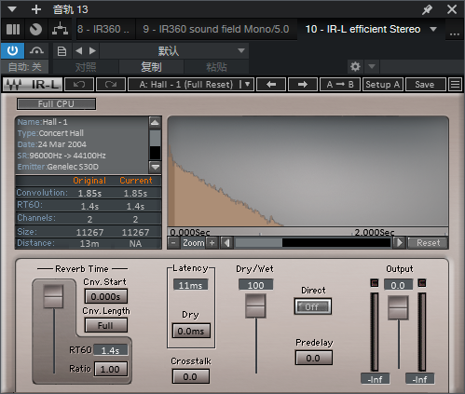The height and width of the screenshot is (394, 465).
Task: Reset the right output clip LED
Action: [x=422, y=283]
